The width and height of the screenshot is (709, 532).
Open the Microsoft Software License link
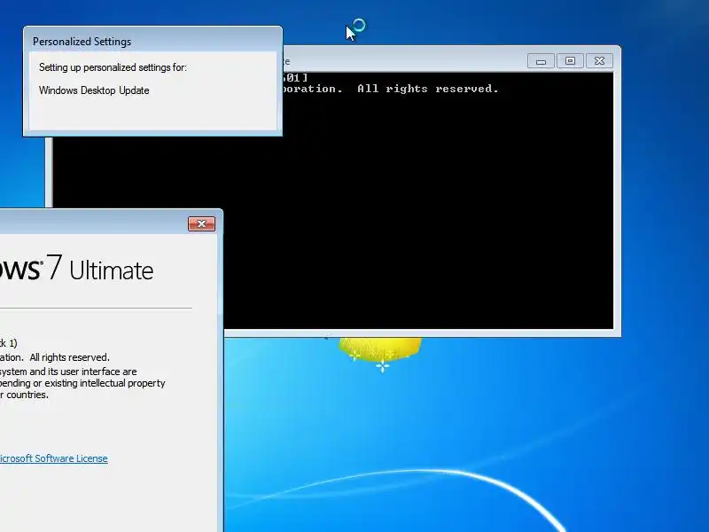[53, 458]
